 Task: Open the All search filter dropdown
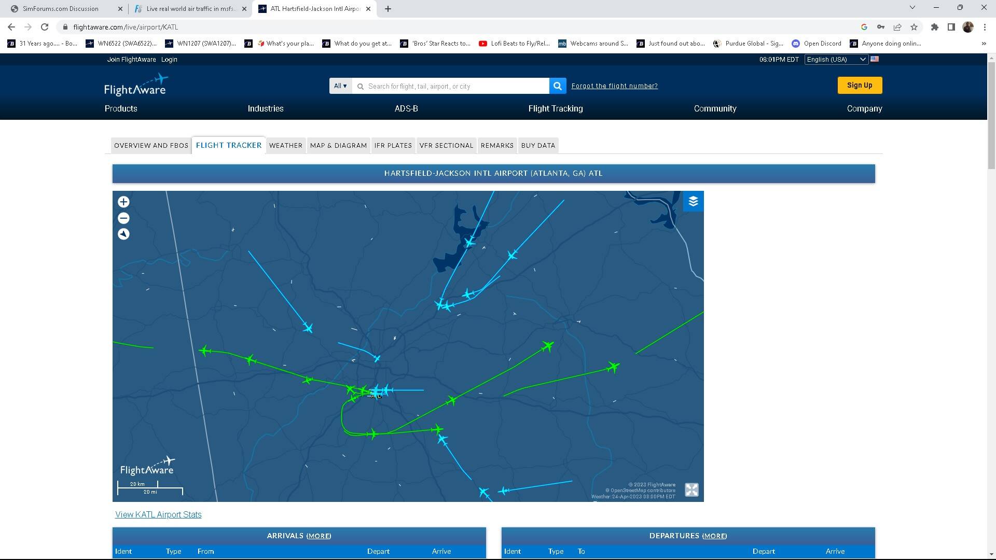[340, 86]
